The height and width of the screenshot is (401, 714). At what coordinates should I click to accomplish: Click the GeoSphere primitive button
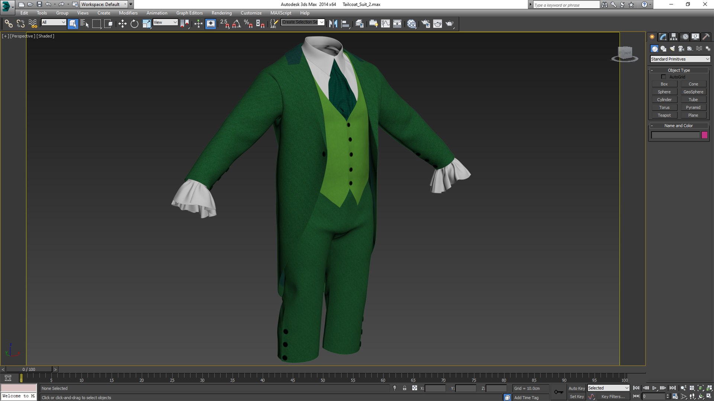tap(693, 92)
